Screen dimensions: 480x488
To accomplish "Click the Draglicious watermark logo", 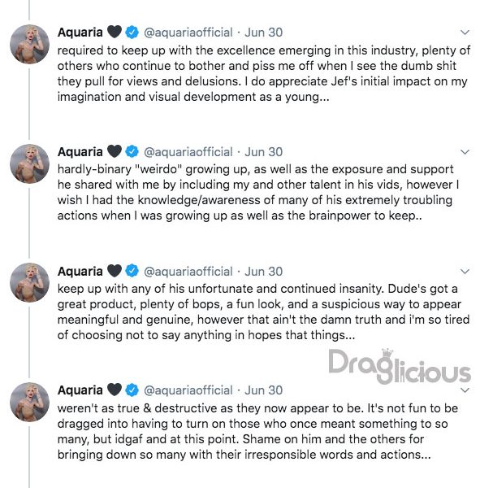I will (x=400, y=367).
